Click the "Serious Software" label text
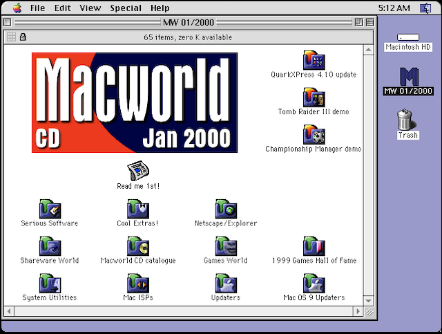 coord(50,223)
